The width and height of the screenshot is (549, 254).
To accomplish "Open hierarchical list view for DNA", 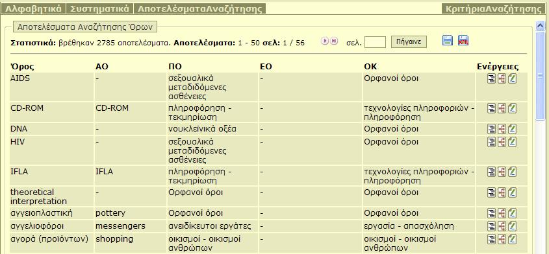I will pyautogui.click(x=492, y=130).
